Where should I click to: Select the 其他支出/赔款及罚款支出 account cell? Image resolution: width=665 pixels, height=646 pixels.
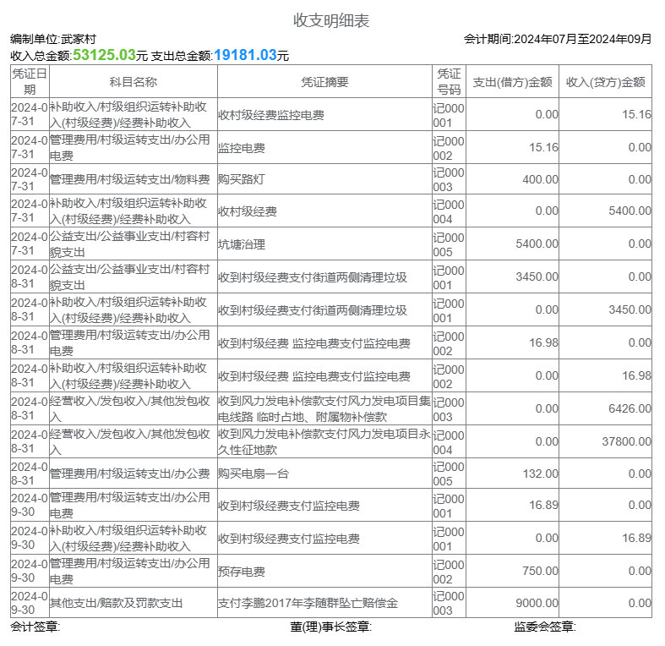(x=117, y=603)
